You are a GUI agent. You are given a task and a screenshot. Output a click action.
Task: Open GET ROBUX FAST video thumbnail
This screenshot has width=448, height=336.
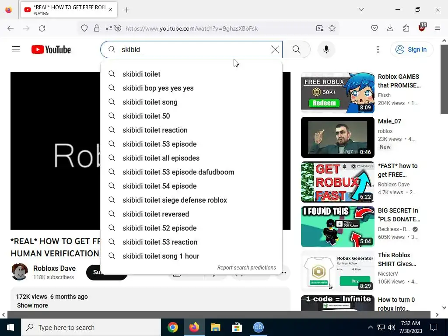coord(337,182)
